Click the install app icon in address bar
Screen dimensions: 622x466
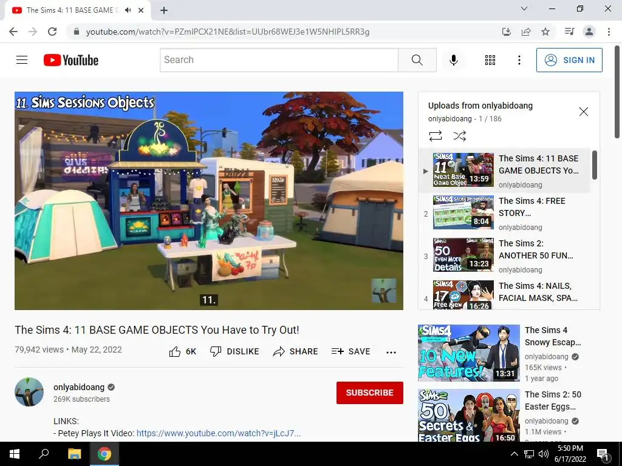[507, 32]
